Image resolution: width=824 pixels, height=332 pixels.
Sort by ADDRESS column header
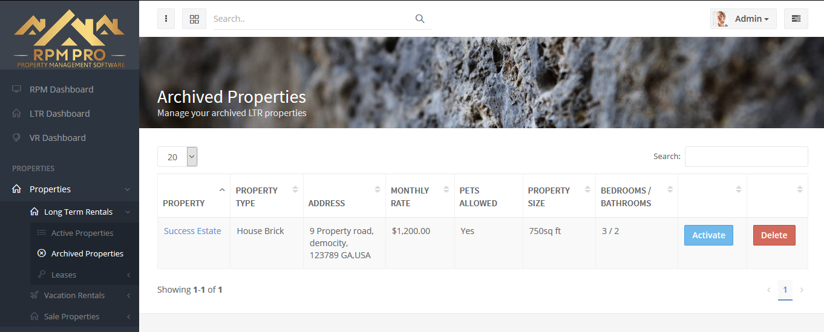tap(344, 196)
